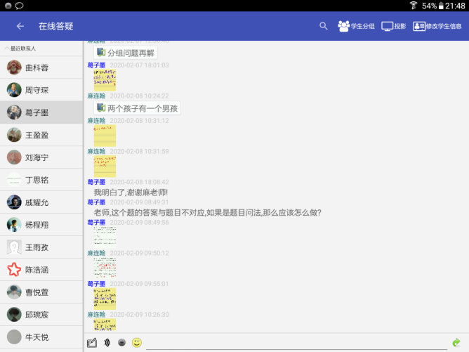Select contact 周守琛
469x352 pixels.
click(x=41, y=90)
